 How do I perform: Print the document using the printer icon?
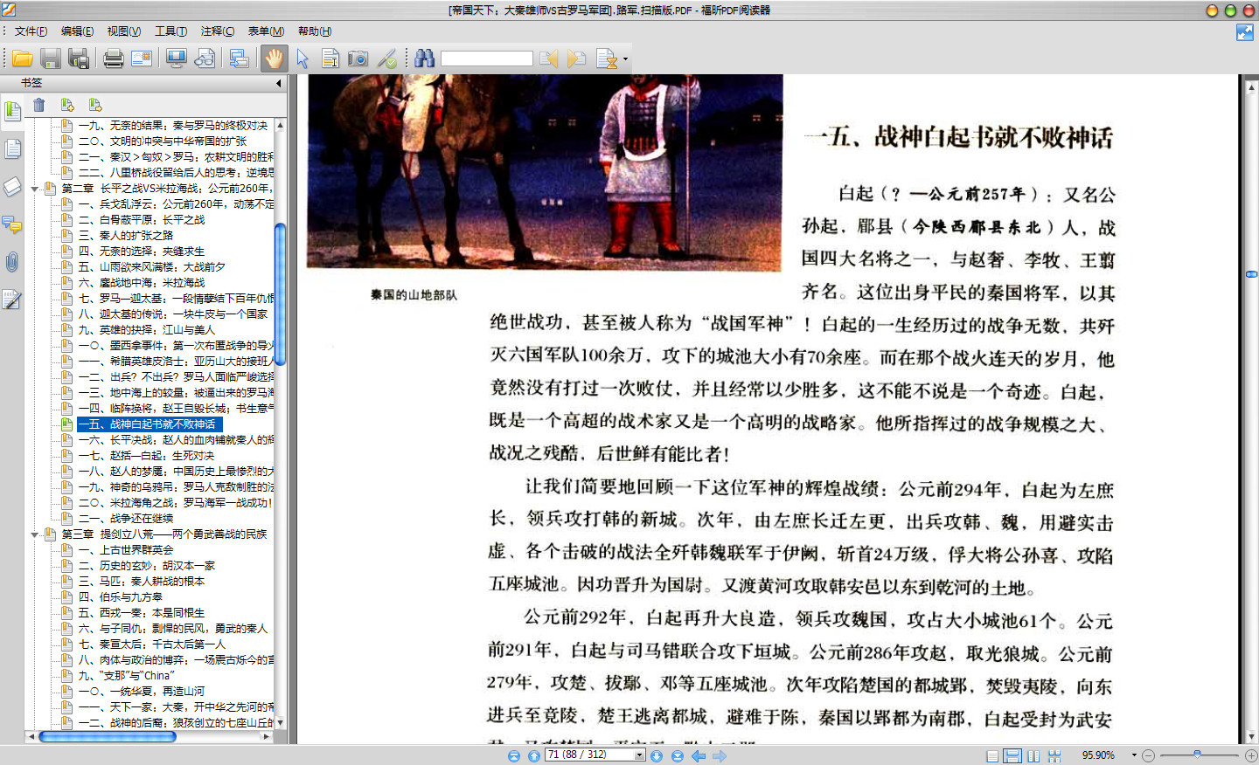pyautogui.click(x=114, y=59)
